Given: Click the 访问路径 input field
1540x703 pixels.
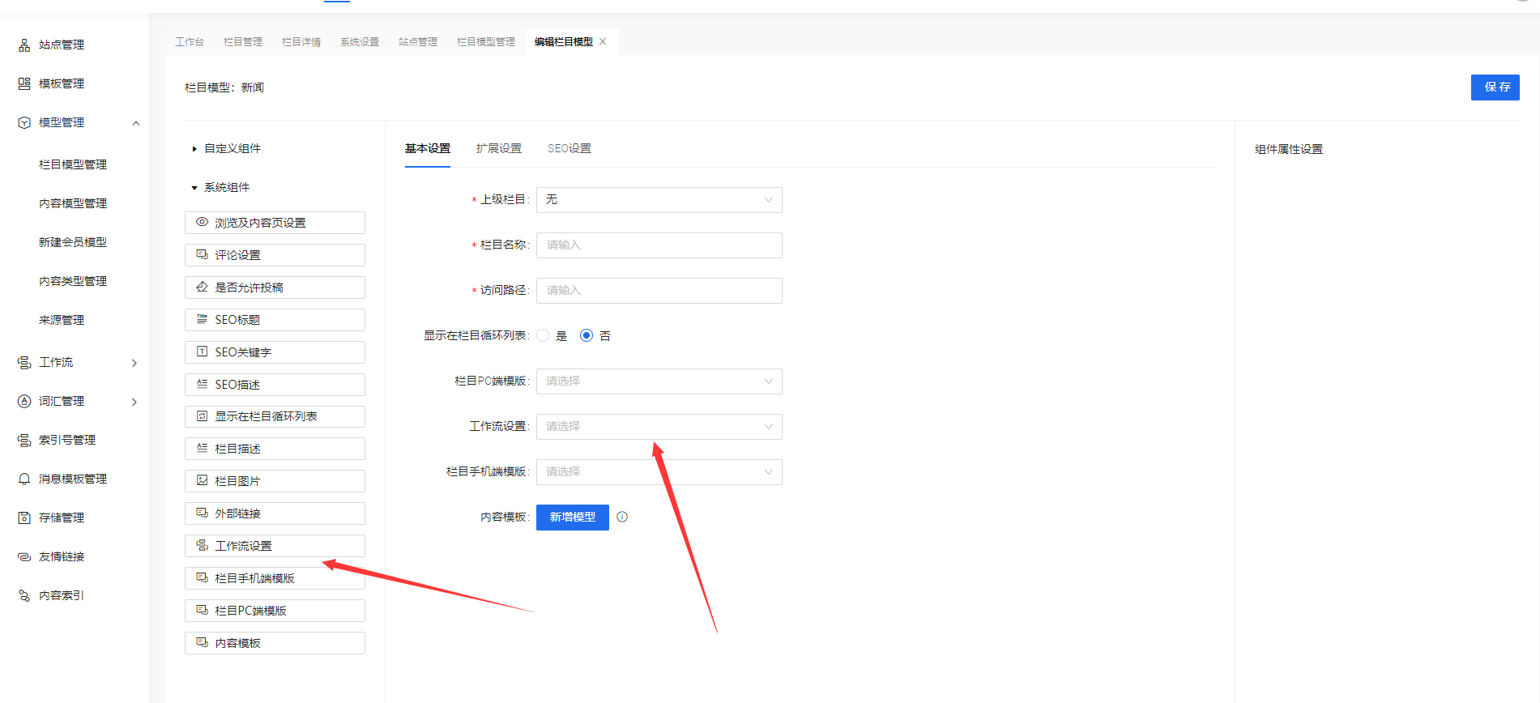Looking at the screenshot, I should click(659, 291).
